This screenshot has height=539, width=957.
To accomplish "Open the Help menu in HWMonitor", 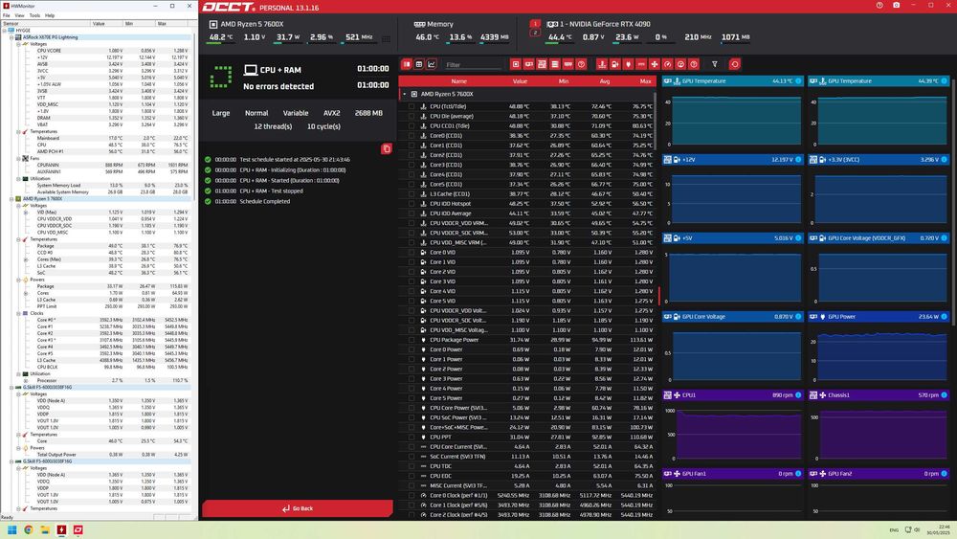I will coord(50,15).
